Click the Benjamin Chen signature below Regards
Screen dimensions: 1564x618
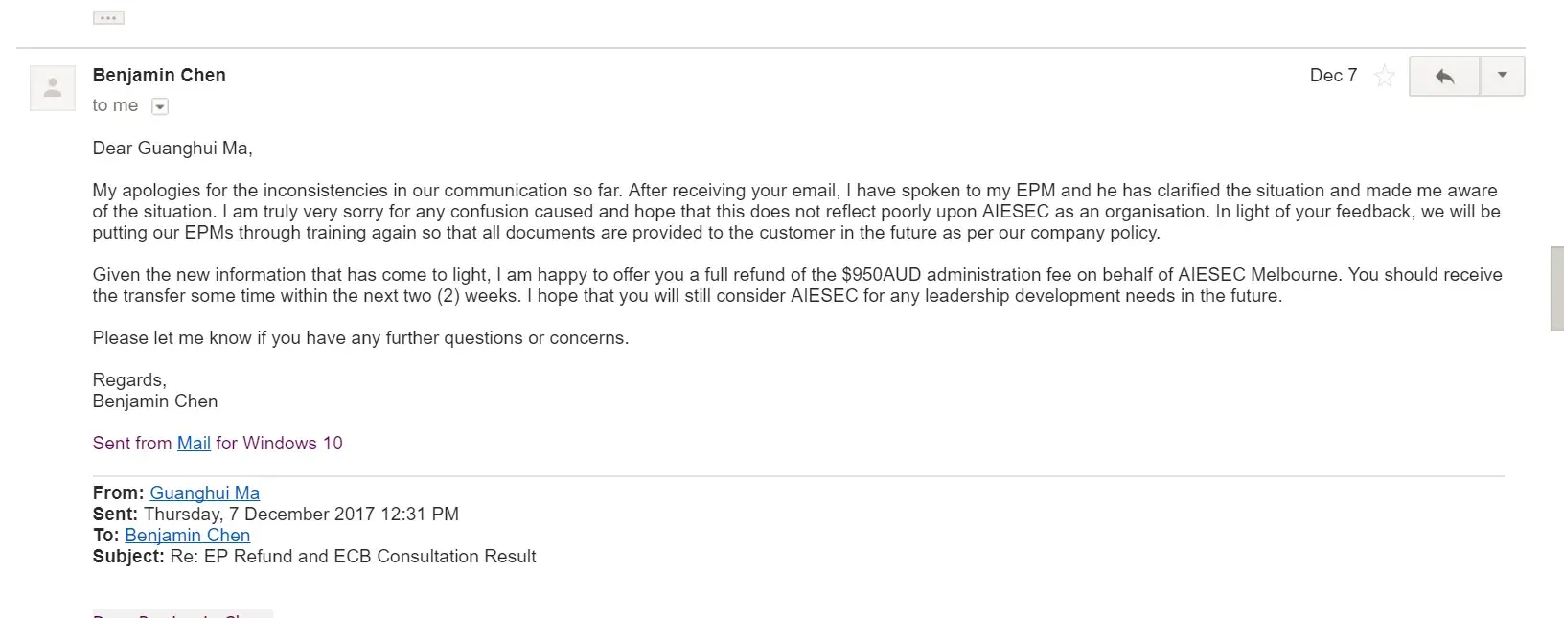(155, 401)
